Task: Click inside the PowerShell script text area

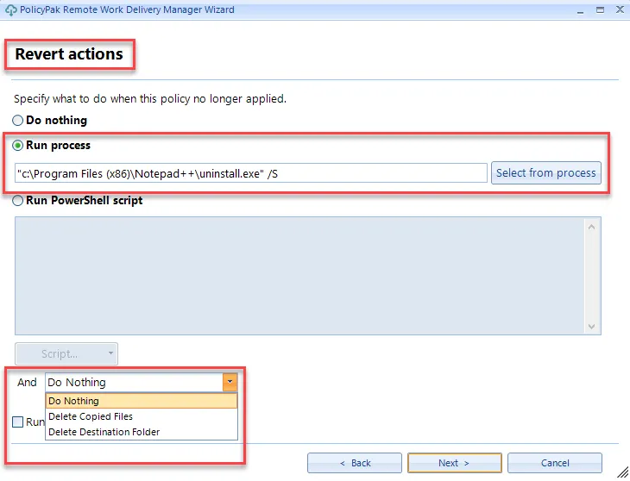Action: click(299, 276)
